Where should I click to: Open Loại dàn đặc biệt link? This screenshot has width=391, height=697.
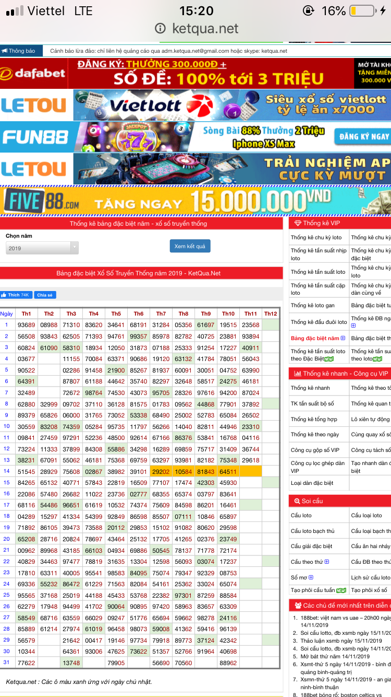pos(312,483)
